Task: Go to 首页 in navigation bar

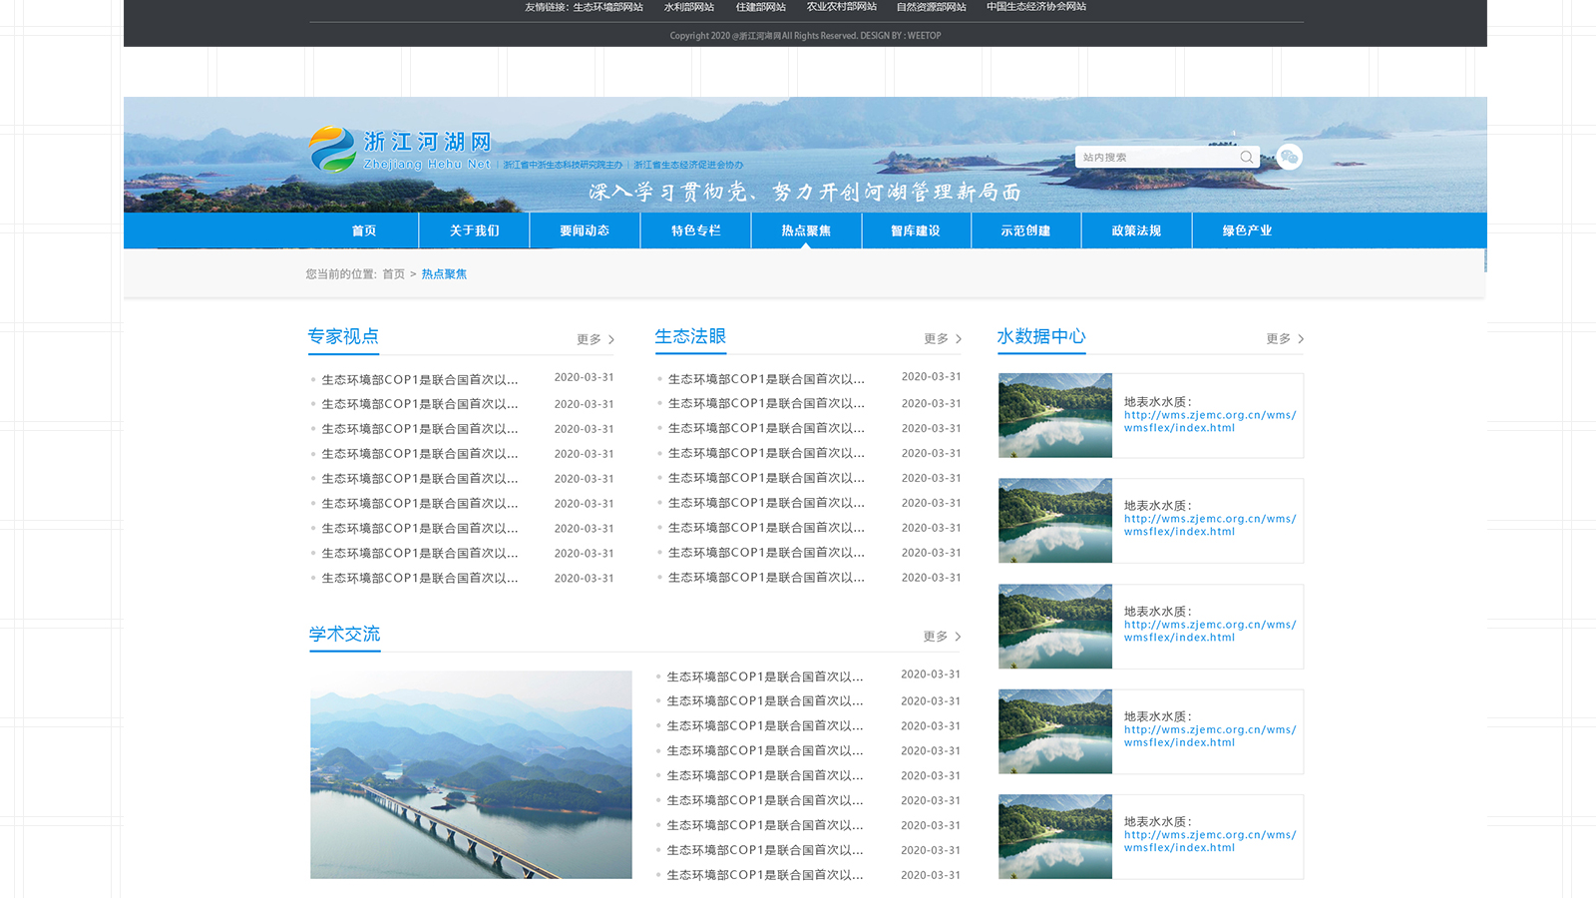Action: [364, 230]
